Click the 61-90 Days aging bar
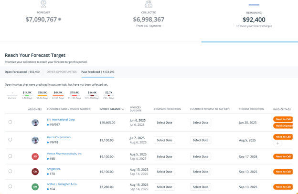This screenshot has width=298, height=194. [58, 95]
